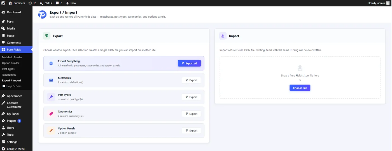The height and width of the screenshot is (151, 392).
Task: Click the Plugins plug icon
Action: pyautogui.click(x=3, y=121)
